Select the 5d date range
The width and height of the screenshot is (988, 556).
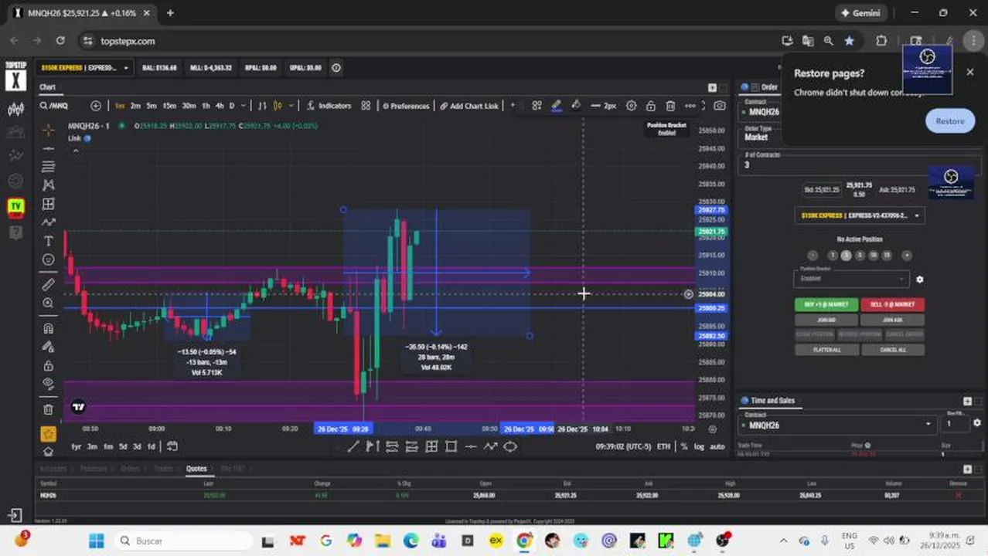pos(123,446)
